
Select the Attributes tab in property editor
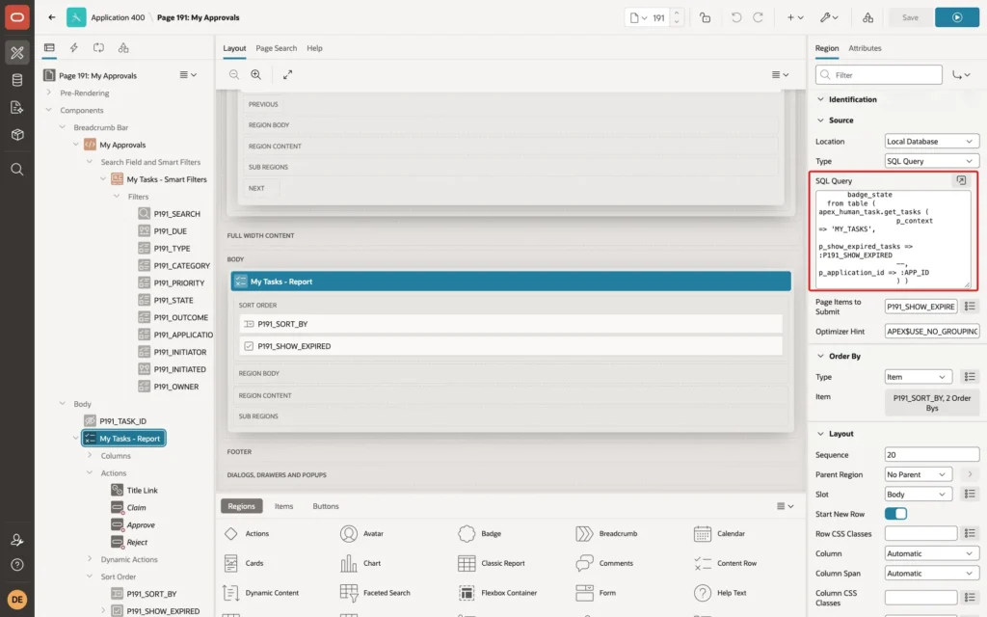coord(865,48)
